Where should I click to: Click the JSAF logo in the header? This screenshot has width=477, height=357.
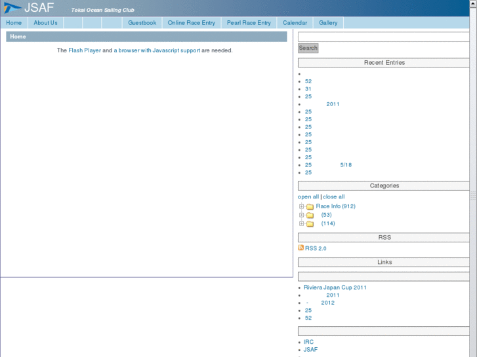click(30, 8)
